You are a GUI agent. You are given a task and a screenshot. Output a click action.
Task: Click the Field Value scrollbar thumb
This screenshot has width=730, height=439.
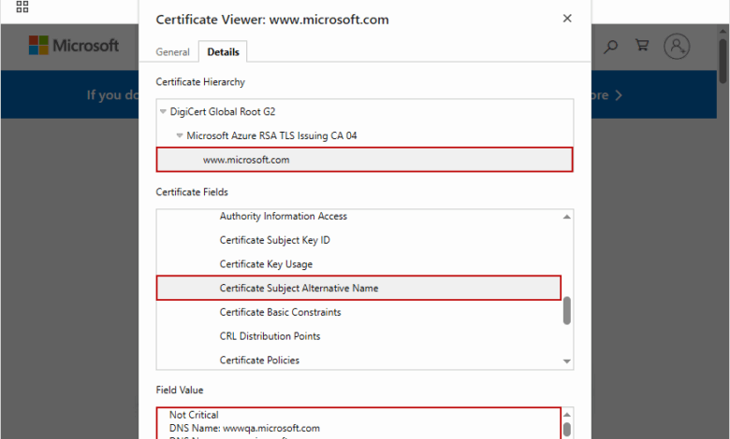[566, 430]
